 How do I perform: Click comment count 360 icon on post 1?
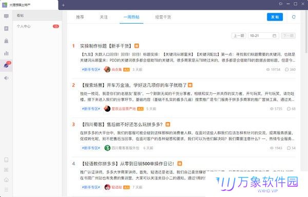coord(287,69)
